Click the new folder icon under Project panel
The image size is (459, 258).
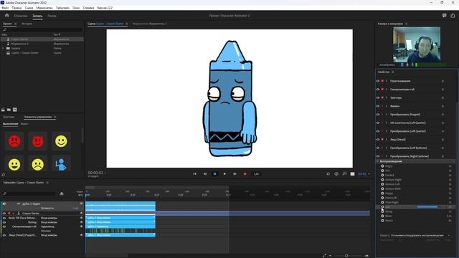coord(9,110)
